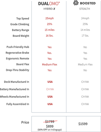The image size is (101, 132).
Task: Click the 50% OFF on Indiegogo text
Action: point(50,130)
